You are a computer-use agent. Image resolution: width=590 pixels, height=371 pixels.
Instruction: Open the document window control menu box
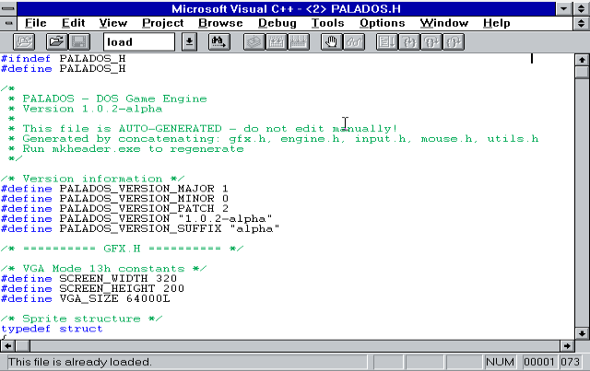tap(8, 23)
